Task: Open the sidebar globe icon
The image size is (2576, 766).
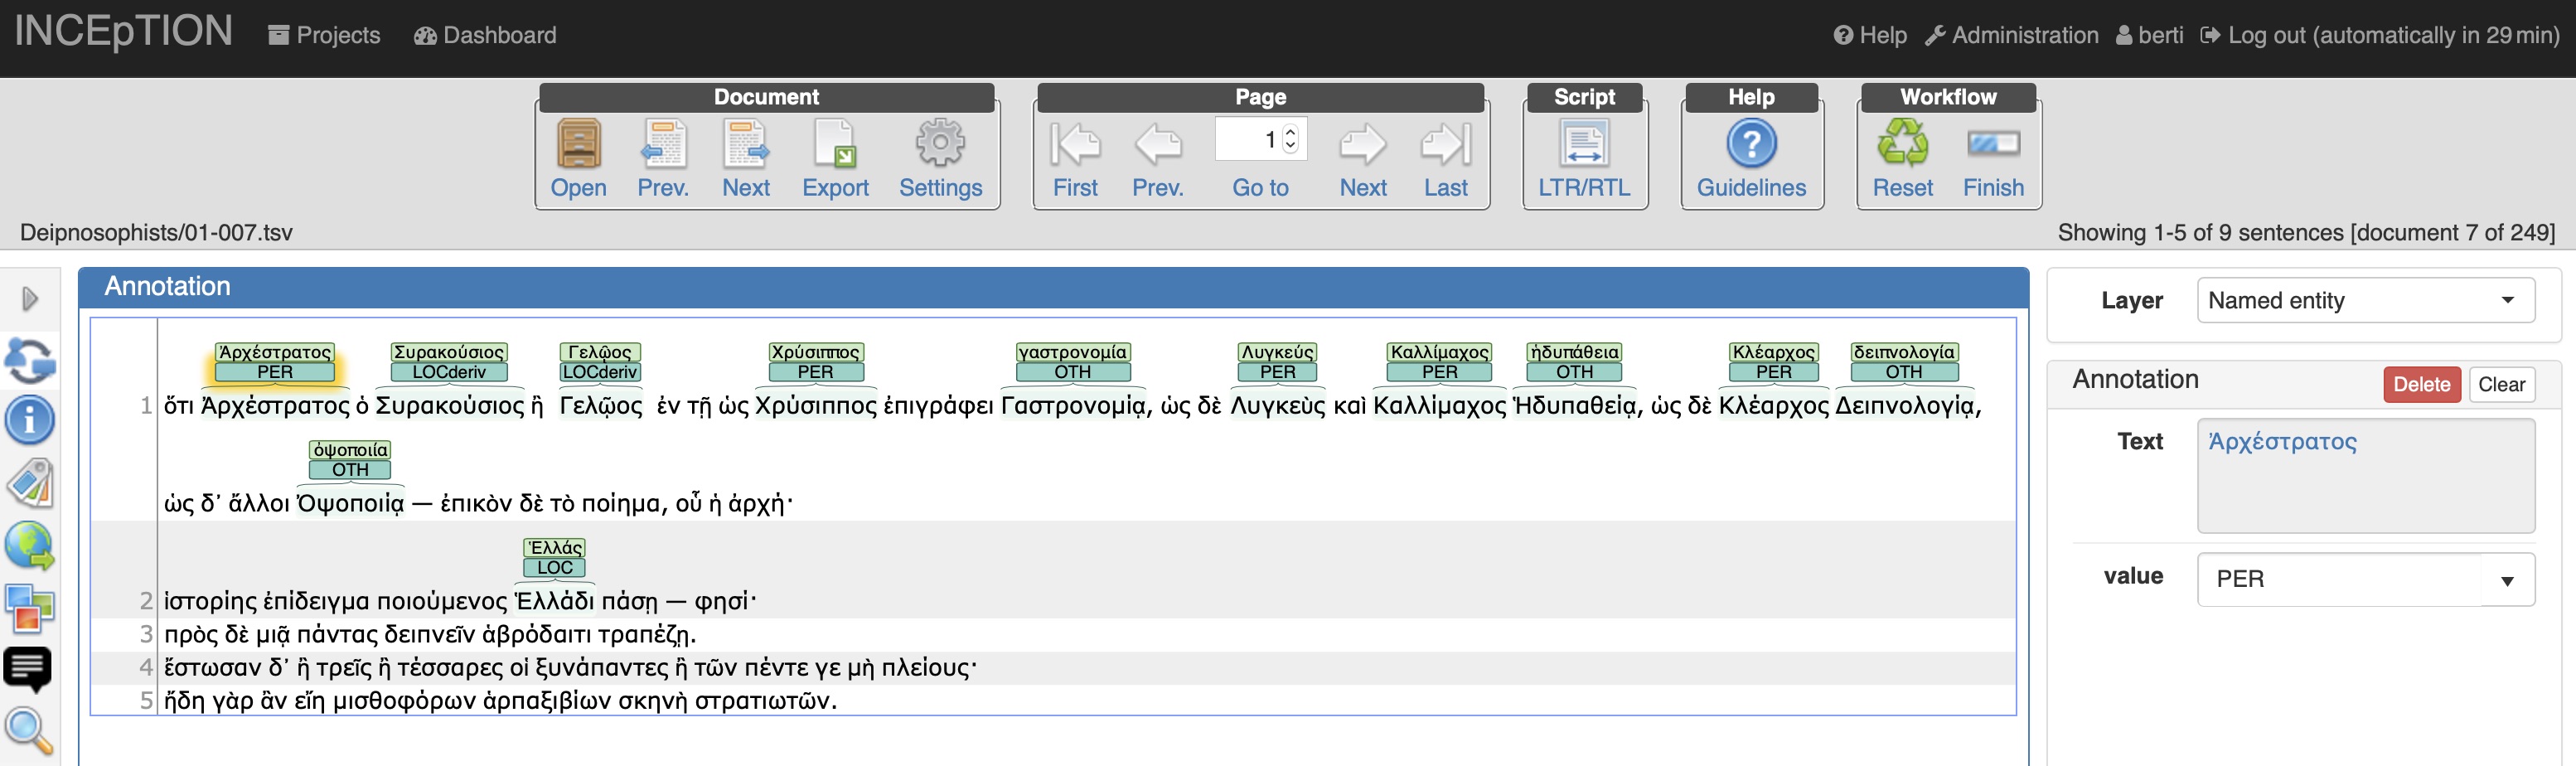Action: pyautogui.click(x=30, y=546)
